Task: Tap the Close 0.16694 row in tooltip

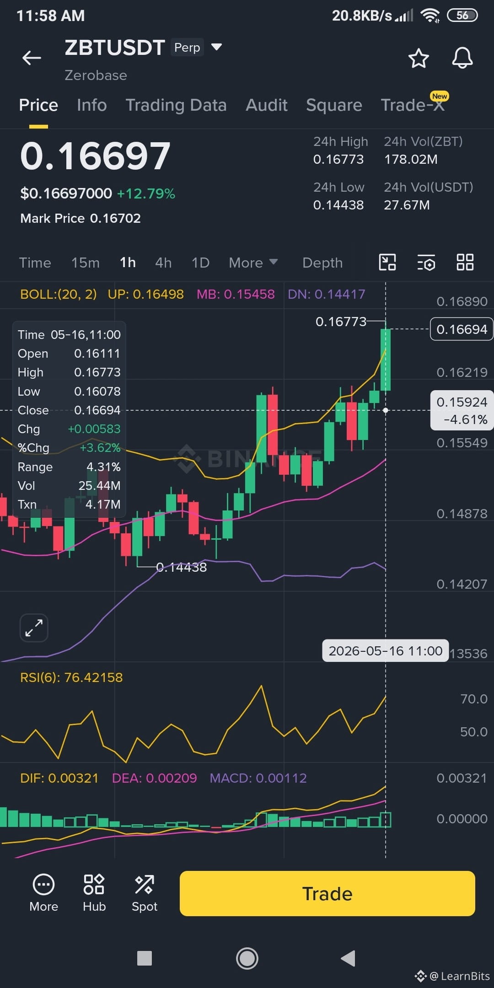Action: (69, 410)
